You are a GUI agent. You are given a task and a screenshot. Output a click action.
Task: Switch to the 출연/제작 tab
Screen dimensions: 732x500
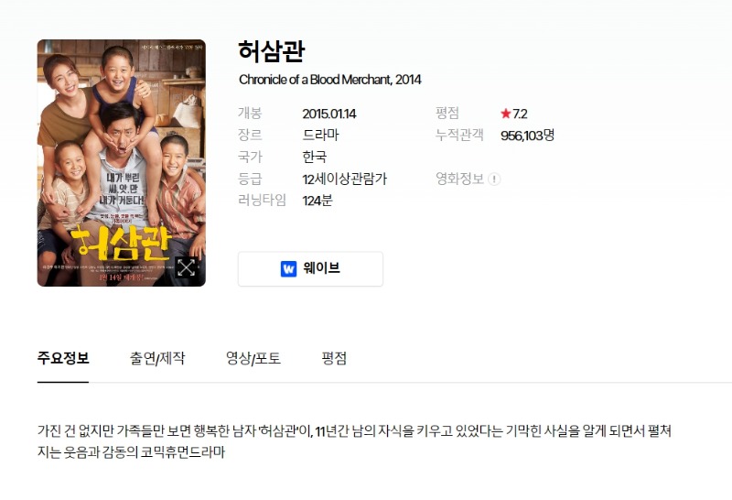(x=157, y=358)
